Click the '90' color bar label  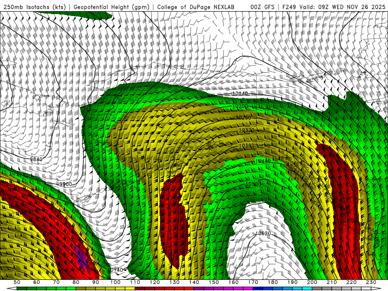[96, 282]
